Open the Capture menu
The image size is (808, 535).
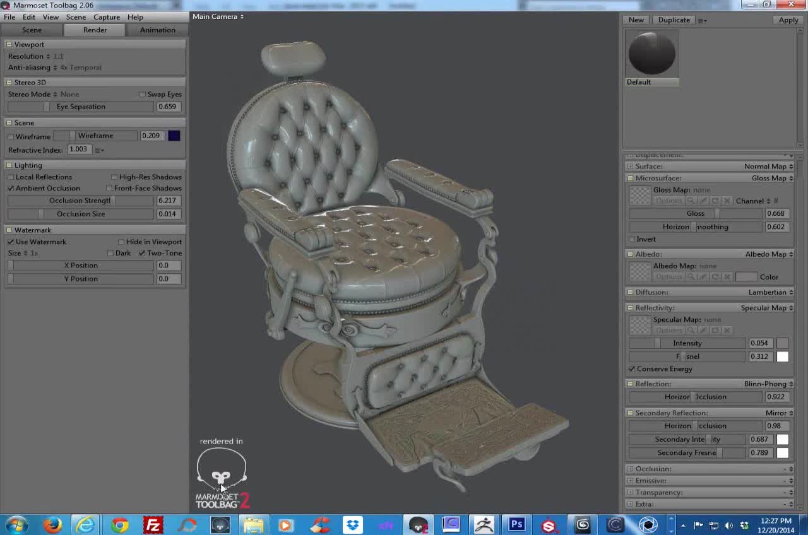pos(107,17)
